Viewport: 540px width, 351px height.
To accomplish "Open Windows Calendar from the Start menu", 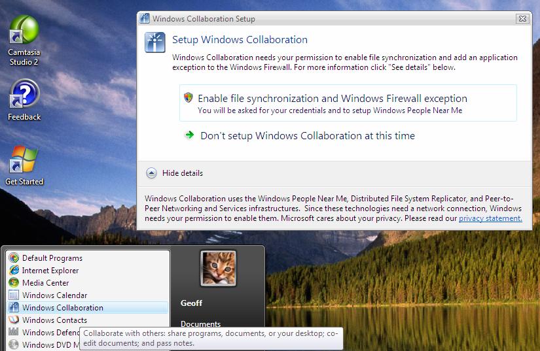I will click(x=88, y=295).
